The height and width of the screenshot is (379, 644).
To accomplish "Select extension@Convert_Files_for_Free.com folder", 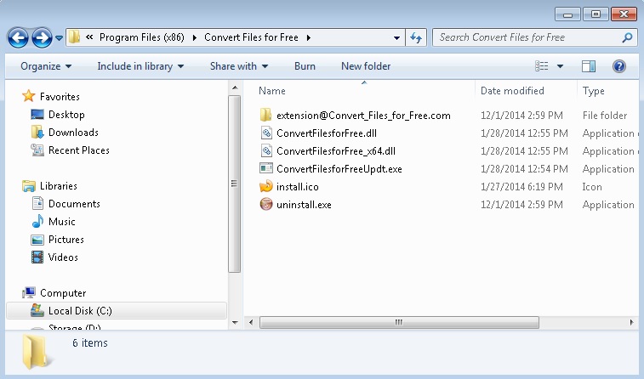I will 363,116.
